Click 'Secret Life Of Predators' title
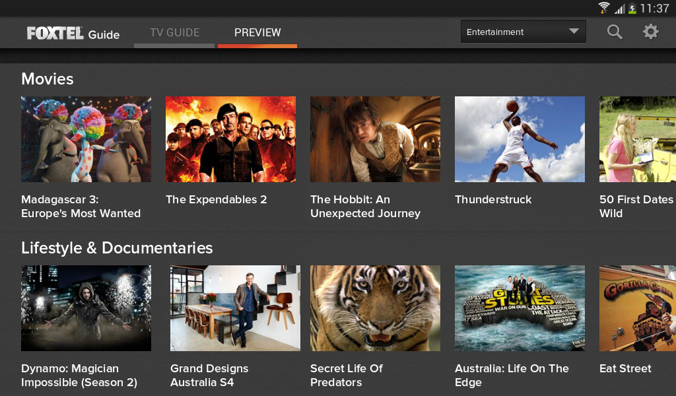This screenshot has width=676, height=396. click(347, 376)
